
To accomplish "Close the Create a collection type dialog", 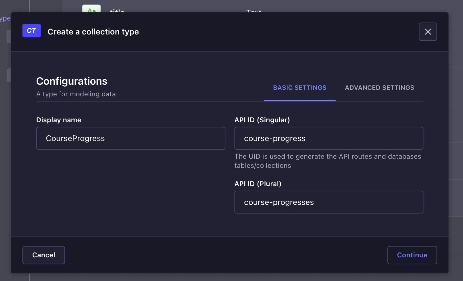I will point(428,32).
